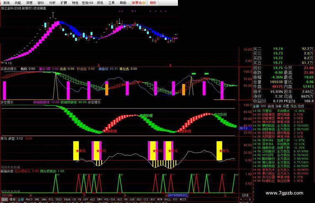Select the BOLL indicator tab
Viewport: 315px width, 203px height.
coord(167,200)
